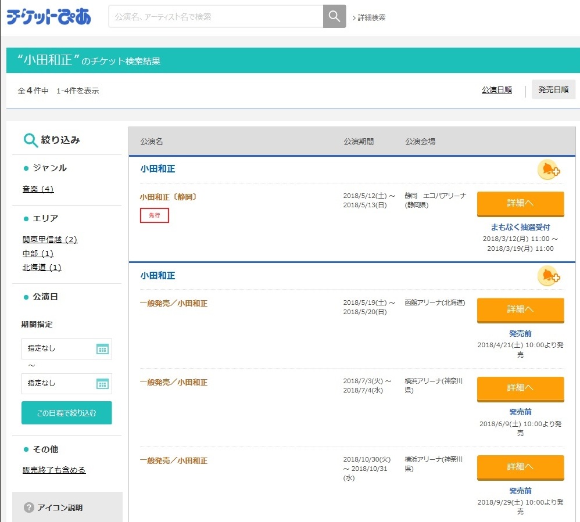This screenshot has height=522, width=580.
Task: Click 2018/7/3(火) ～ 2018/7/4(水) date text
Action: click(367, 385)
